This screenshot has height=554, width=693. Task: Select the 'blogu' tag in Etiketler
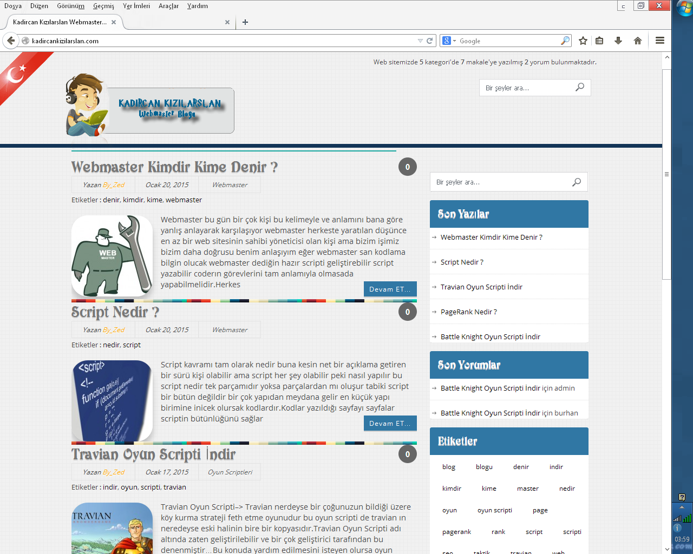pos(484,467)
